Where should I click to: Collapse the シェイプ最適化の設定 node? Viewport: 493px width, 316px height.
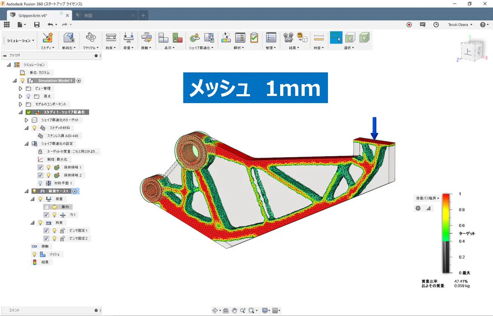click(x=27, y=144)
